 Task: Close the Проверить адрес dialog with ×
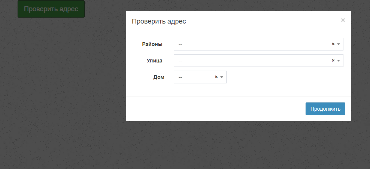pyautogui.click(x=343, y=20)
